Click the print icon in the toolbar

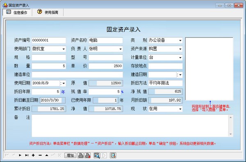pos(81,155)
